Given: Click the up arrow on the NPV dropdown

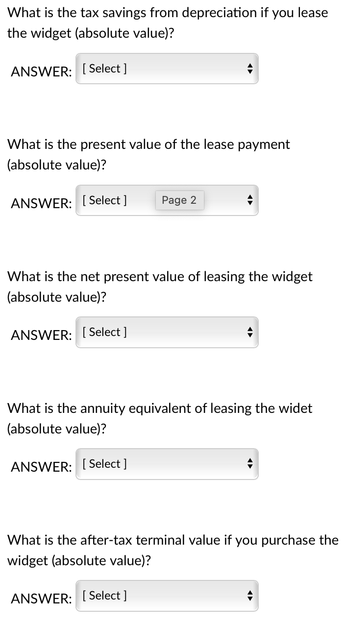Looking at the screenshot, I should [x=249, y=329].
